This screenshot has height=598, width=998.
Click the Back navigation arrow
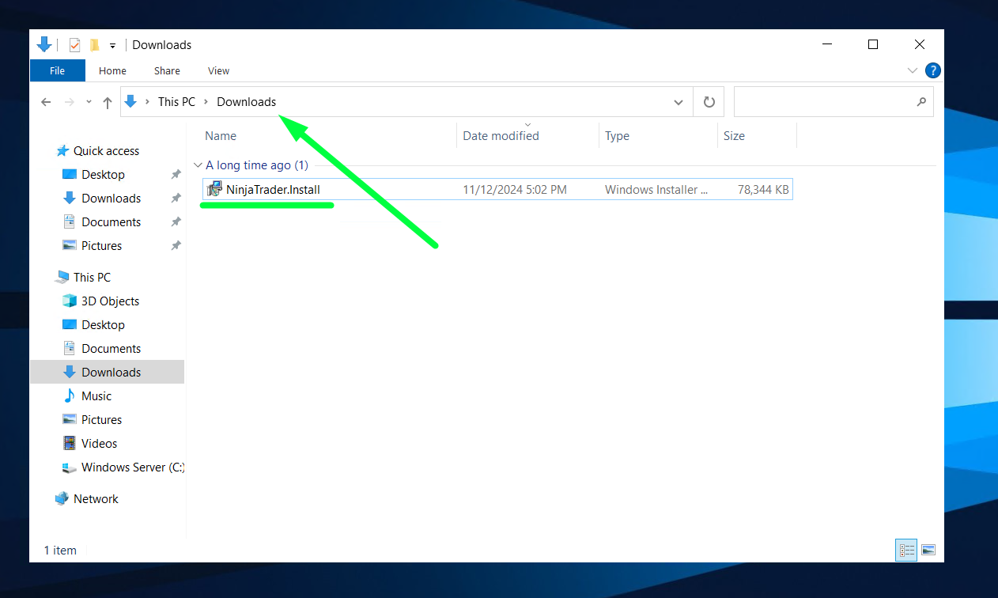(x=46, y=102)
